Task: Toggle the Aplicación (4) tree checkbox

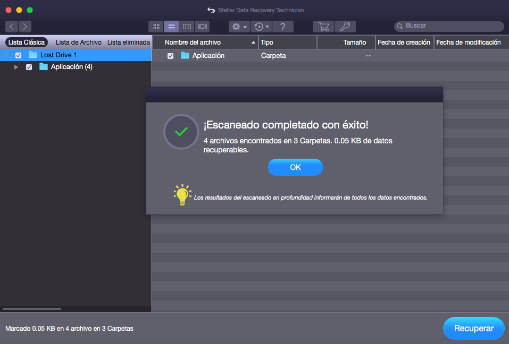Action: (29, 67)
